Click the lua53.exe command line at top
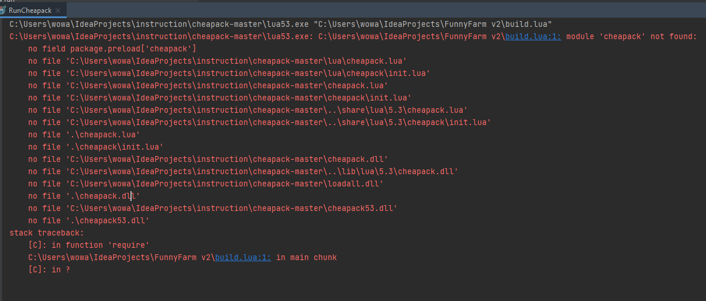 [x=281, y=24]
